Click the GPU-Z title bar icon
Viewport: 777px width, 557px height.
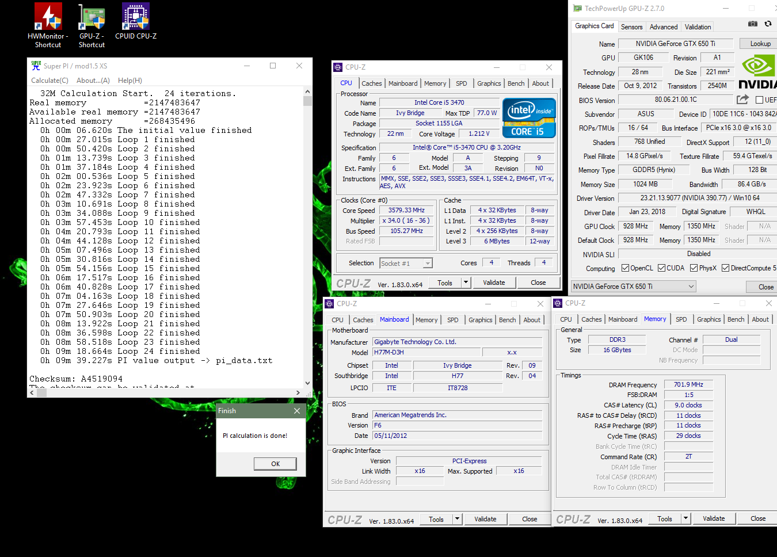pyautogui.click(x=577, y=9)
